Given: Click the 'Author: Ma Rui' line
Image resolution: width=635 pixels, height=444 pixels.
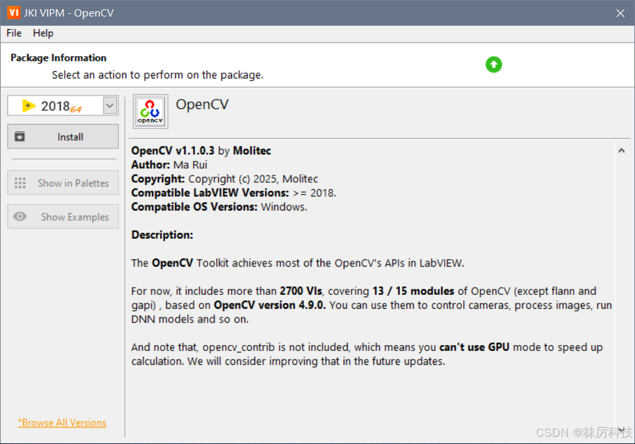Looking at the screenshot, I should coord(169,165).
